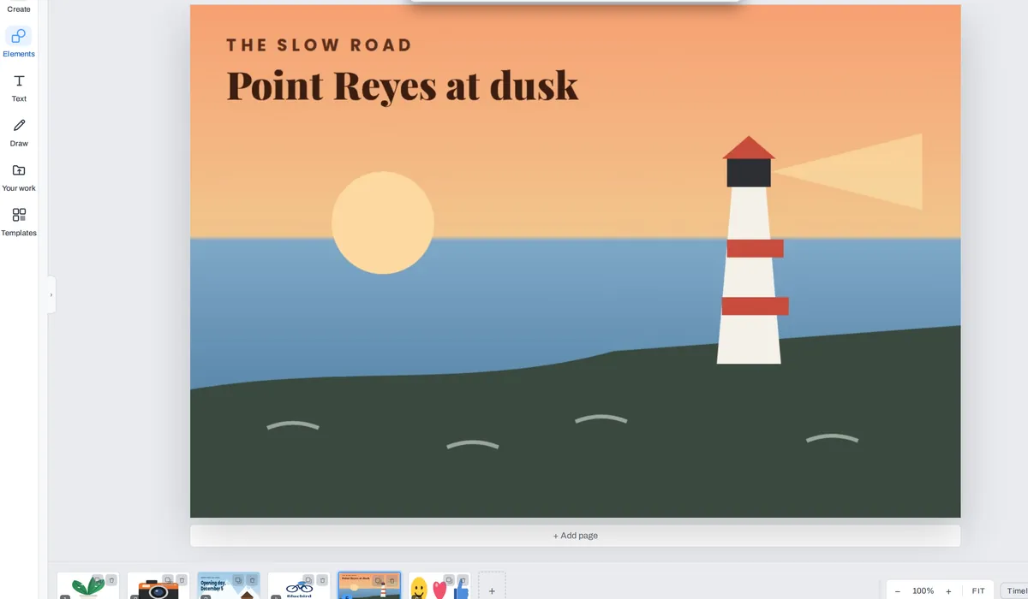This screenshot has width=1028, height=599.
Task: Click the 100% zoom level value
Action: [923, 591]
